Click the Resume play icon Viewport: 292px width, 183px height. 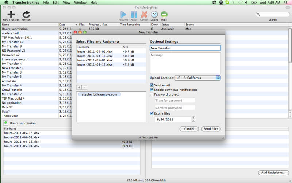[x=123, y=14]
